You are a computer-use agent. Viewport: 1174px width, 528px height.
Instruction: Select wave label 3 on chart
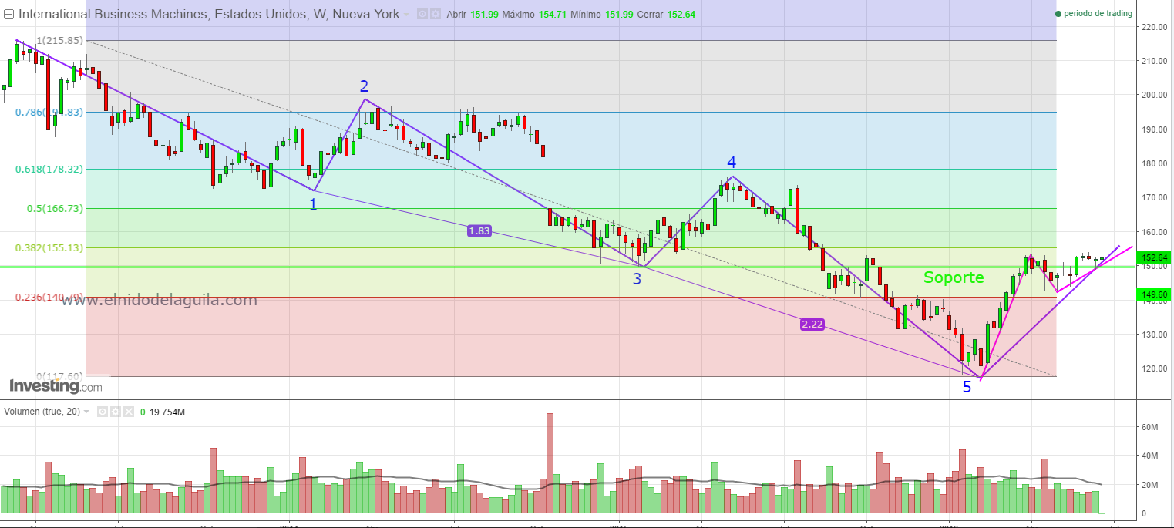point(637,279)
